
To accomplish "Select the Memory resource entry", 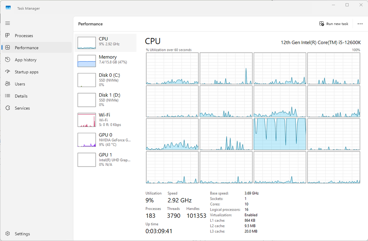I will click(x=105, y=61).
